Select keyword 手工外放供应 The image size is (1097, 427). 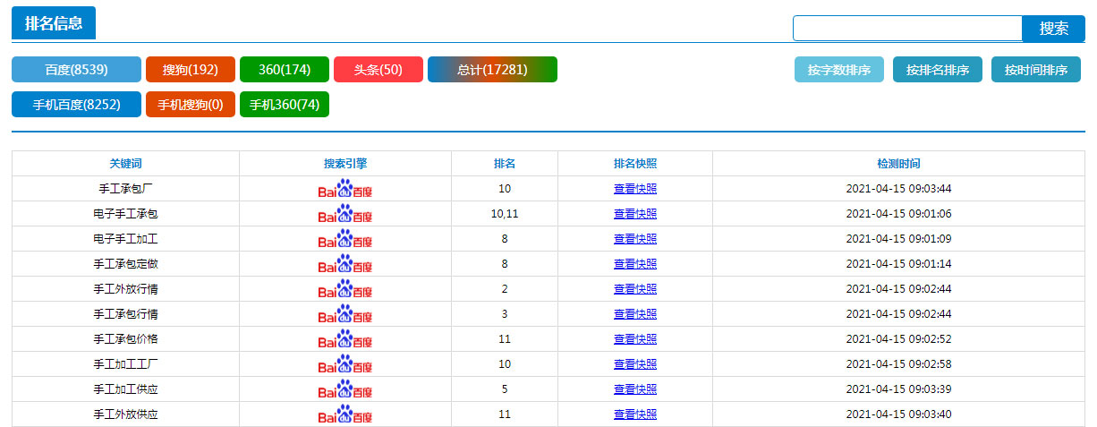(x=126, y=414)
